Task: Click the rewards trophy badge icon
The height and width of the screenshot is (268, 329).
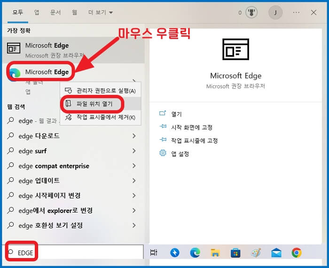Action: pyautogui.click(x=251, y=13)
